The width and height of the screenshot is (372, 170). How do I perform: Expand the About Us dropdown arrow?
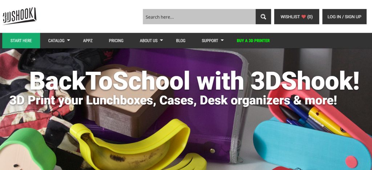[x=161, y=41]
